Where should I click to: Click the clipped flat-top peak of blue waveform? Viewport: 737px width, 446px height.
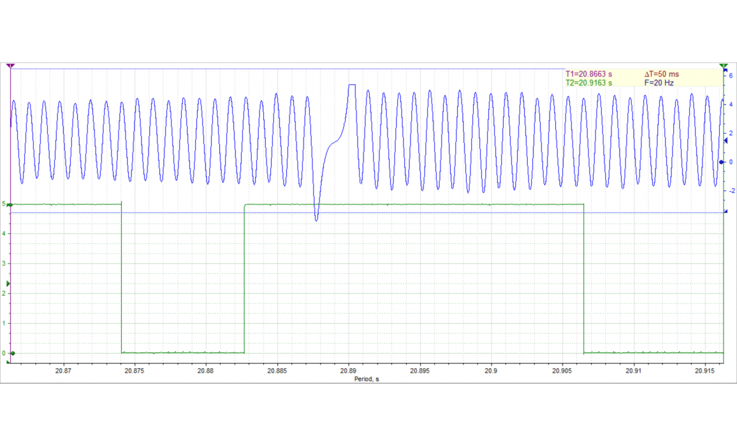pos(352,85)
